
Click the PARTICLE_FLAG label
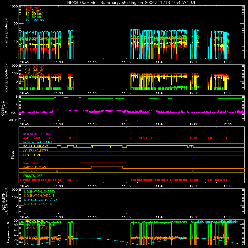(x=35, y=167)
